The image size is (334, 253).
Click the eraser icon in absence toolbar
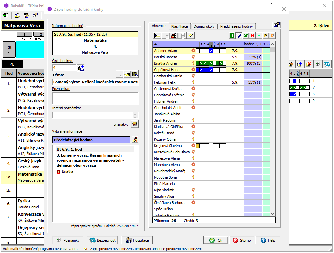(191, 36)
